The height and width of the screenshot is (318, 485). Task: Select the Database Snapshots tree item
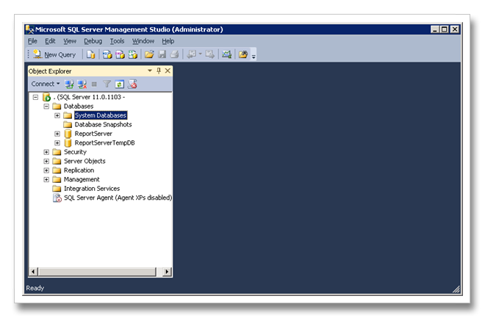pos(103,125)
